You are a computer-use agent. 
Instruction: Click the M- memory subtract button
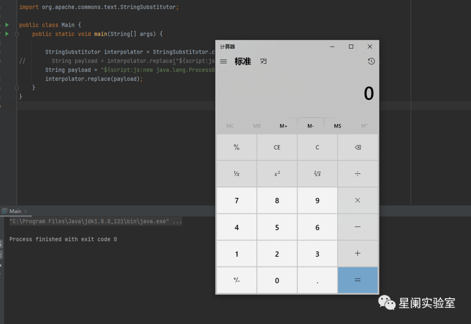(311, 126)
